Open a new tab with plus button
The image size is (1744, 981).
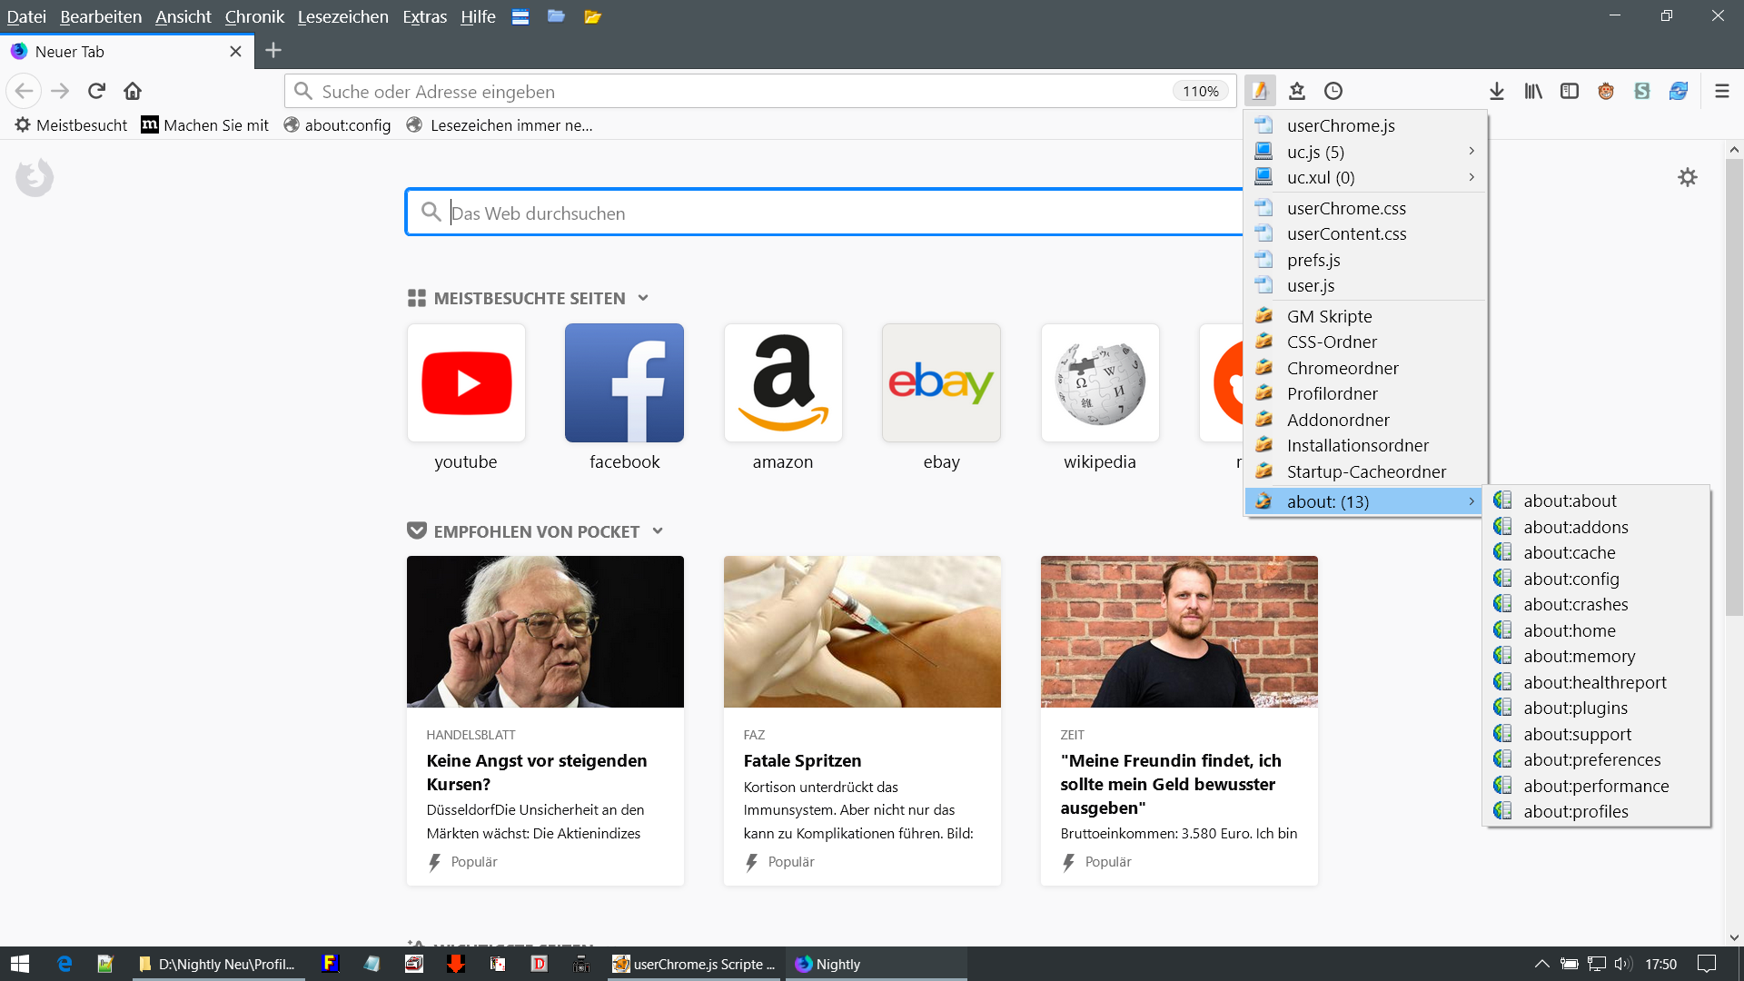[x=273, y=51]
